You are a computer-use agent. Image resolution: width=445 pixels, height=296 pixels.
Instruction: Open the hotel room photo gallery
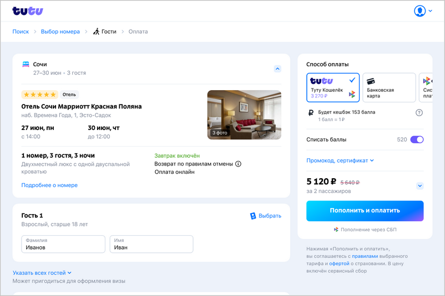point(244,115)
